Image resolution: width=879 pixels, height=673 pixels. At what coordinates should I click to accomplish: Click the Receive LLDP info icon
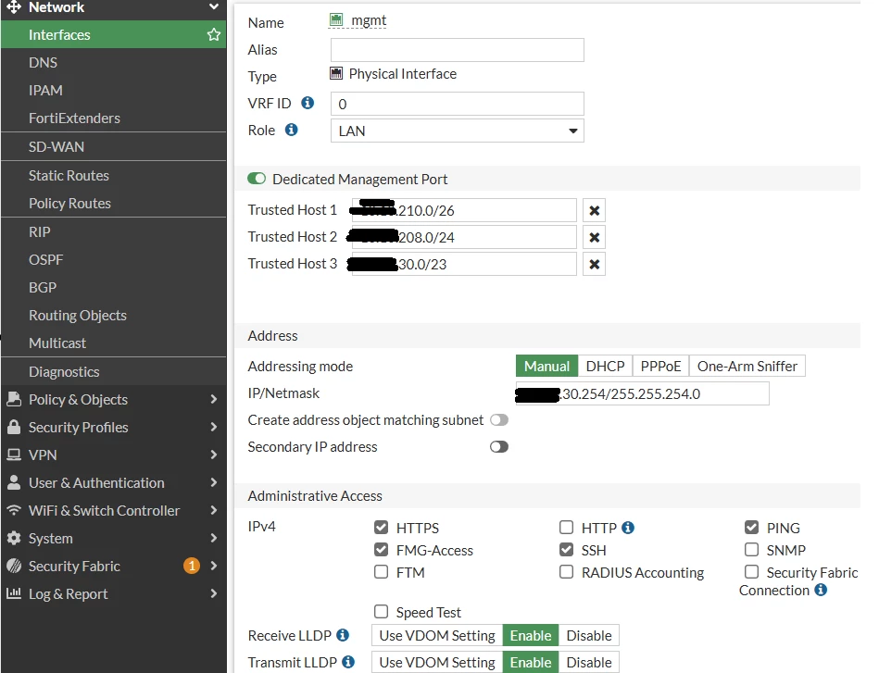pyautogui.click(x=343, y=635)
